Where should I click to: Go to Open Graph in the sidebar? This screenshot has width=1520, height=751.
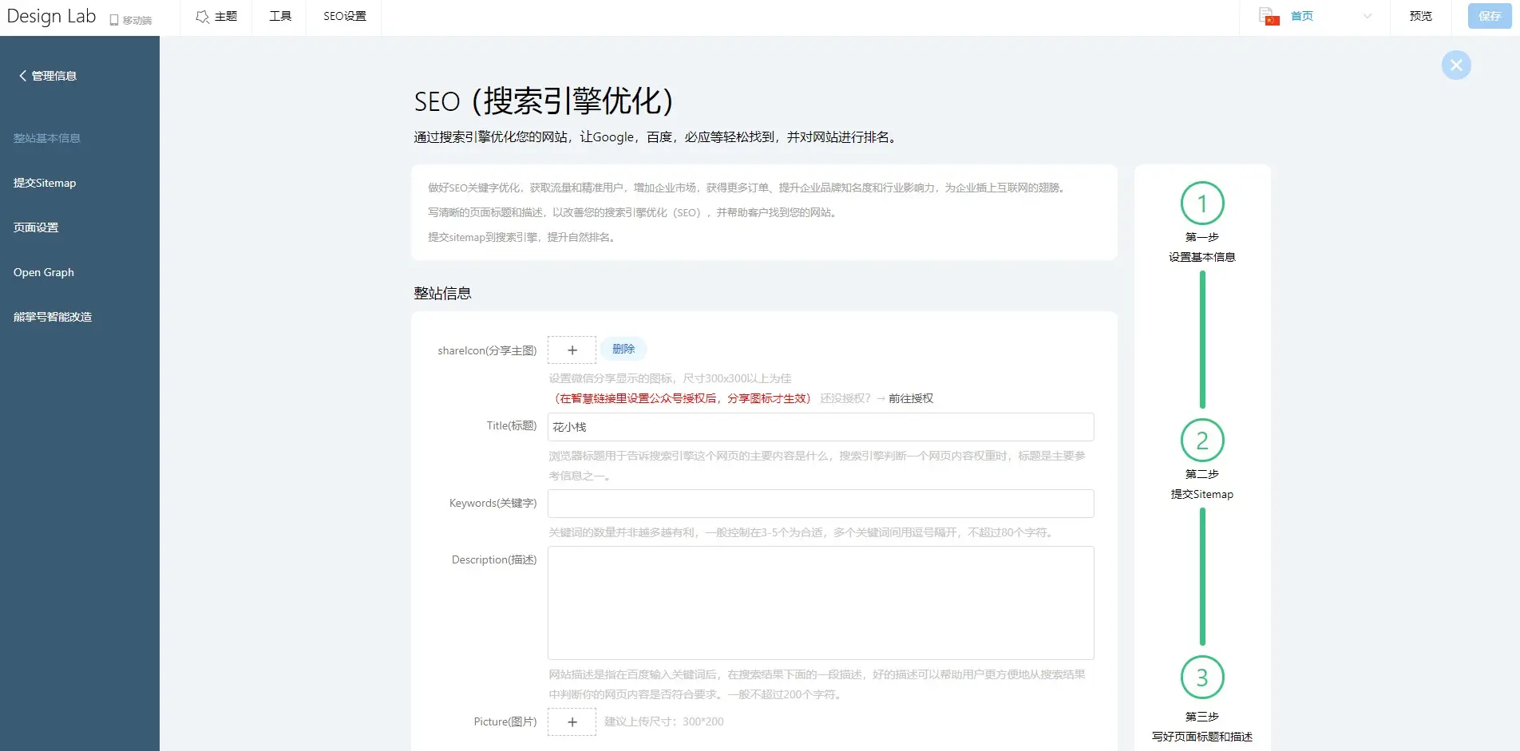[44, 272]
